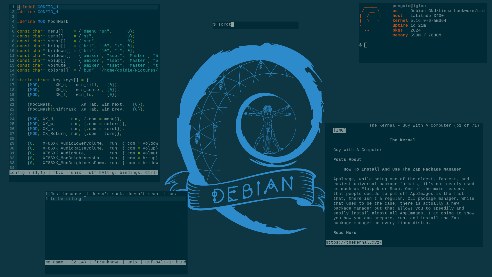Click the Mod1Mask XK_Tab win_next line
Viewport: 492px width, 277px height.
tap(86, 105)
